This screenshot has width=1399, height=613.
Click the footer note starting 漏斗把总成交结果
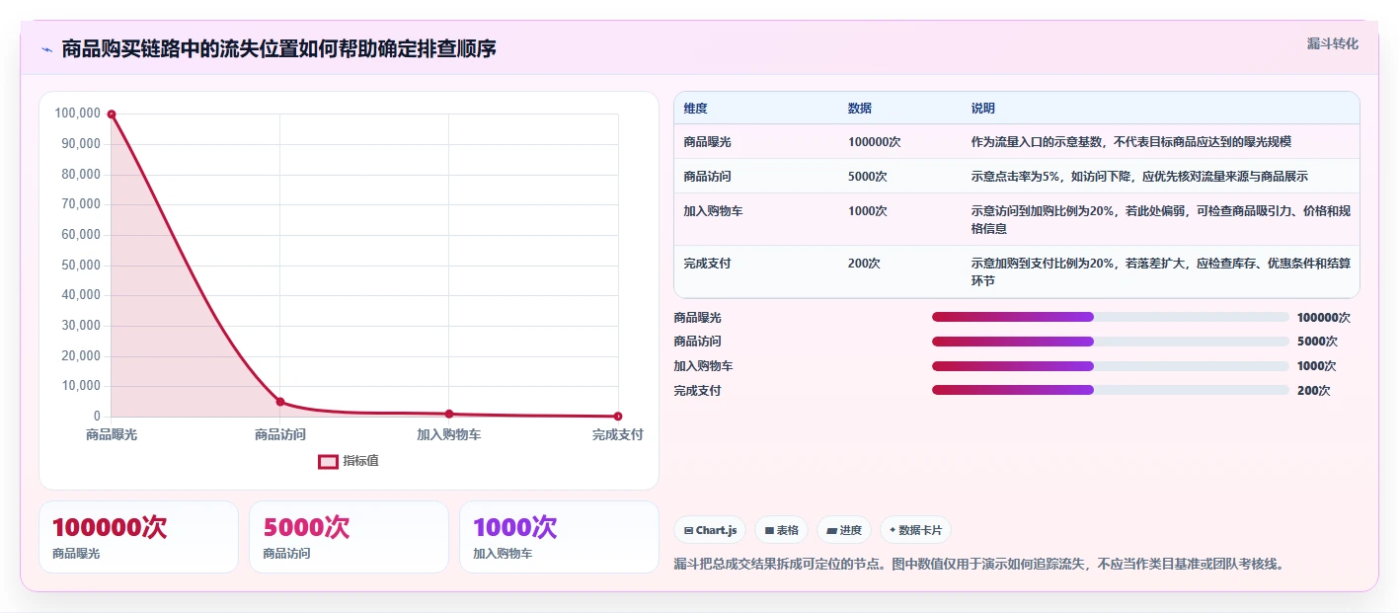coord(978,564)
